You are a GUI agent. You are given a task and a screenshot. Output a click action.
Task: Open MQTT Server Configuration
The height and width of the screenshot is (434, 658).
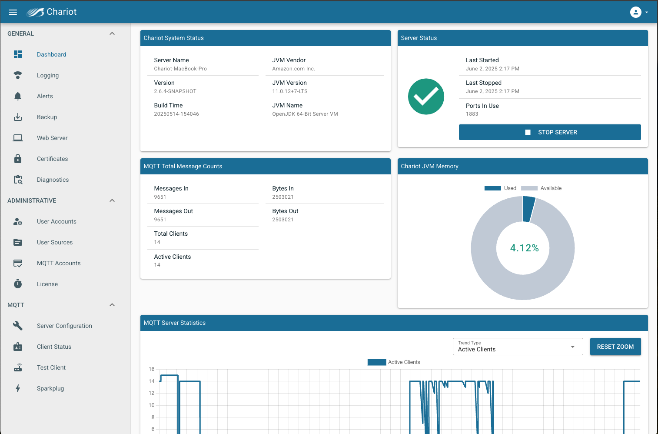tap(64, 326)
